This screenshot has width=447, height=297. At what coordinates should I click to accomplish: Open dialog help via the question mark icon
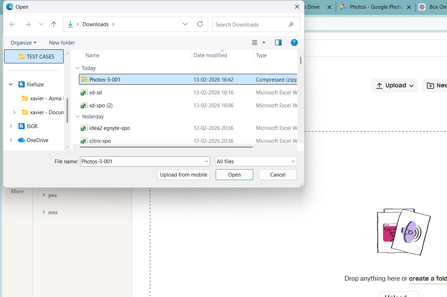tap(294, 42)
